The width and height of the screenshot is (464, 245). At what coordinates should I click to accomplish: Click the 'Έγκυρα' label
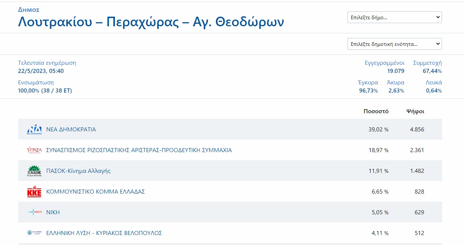tap(368, 83)
